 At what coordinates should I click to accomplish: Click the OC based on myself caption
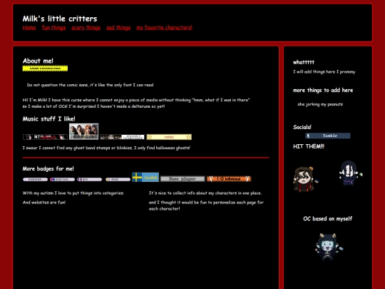tap(328, 219)
